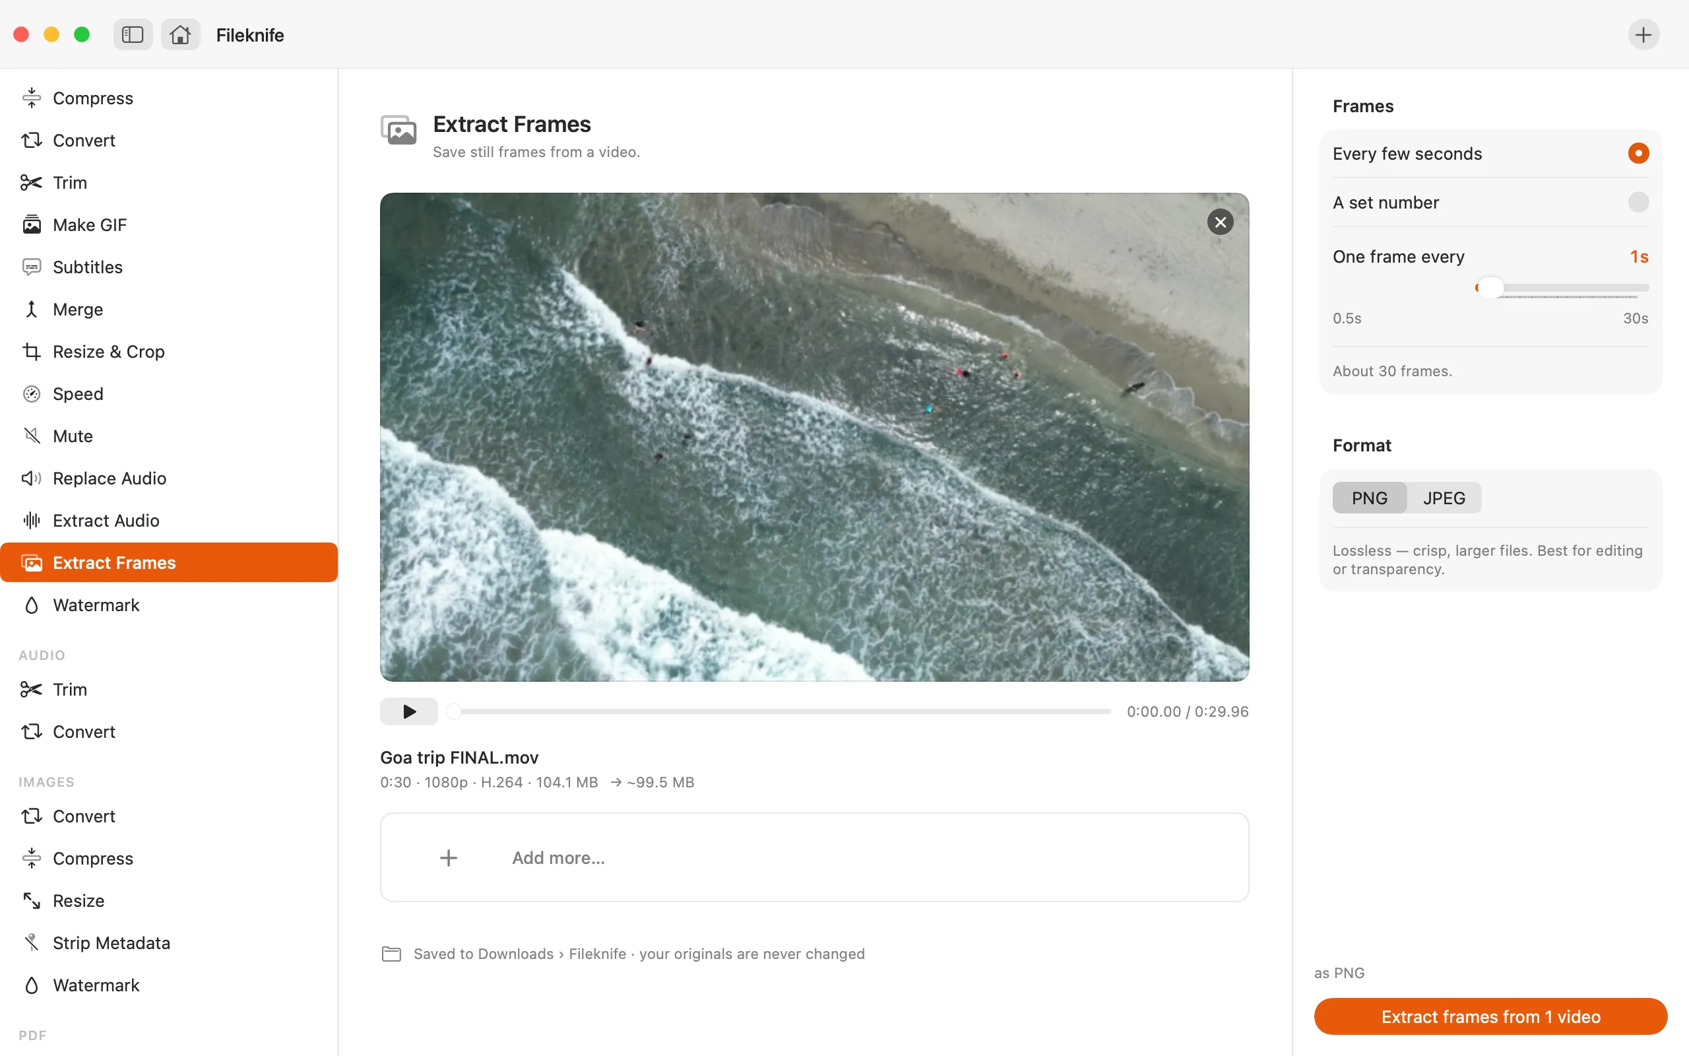Click the video Compress icon in sidebar
1689x1056 pixels.
click(32, 98)
